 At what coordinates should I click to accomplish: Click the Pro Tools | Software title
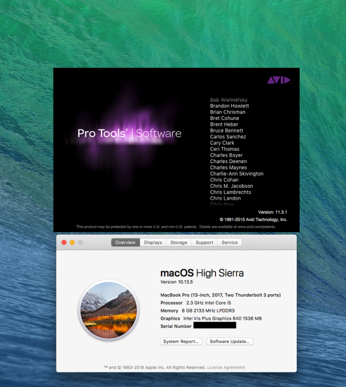130,134
